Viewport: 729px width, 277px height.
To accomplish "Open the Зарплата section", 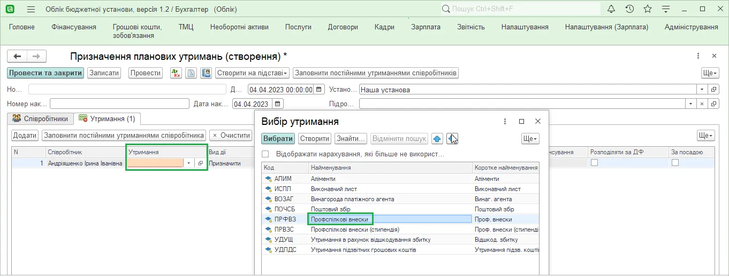I will click(x=426, y=27).
